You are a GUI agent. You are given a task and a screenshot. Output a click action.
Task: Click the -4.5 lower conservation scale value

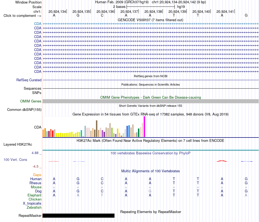coord(35,167)
